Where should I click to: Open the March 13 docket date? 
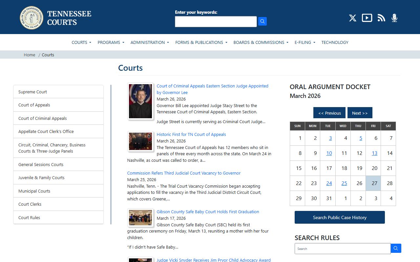click(x=374, y=153)
